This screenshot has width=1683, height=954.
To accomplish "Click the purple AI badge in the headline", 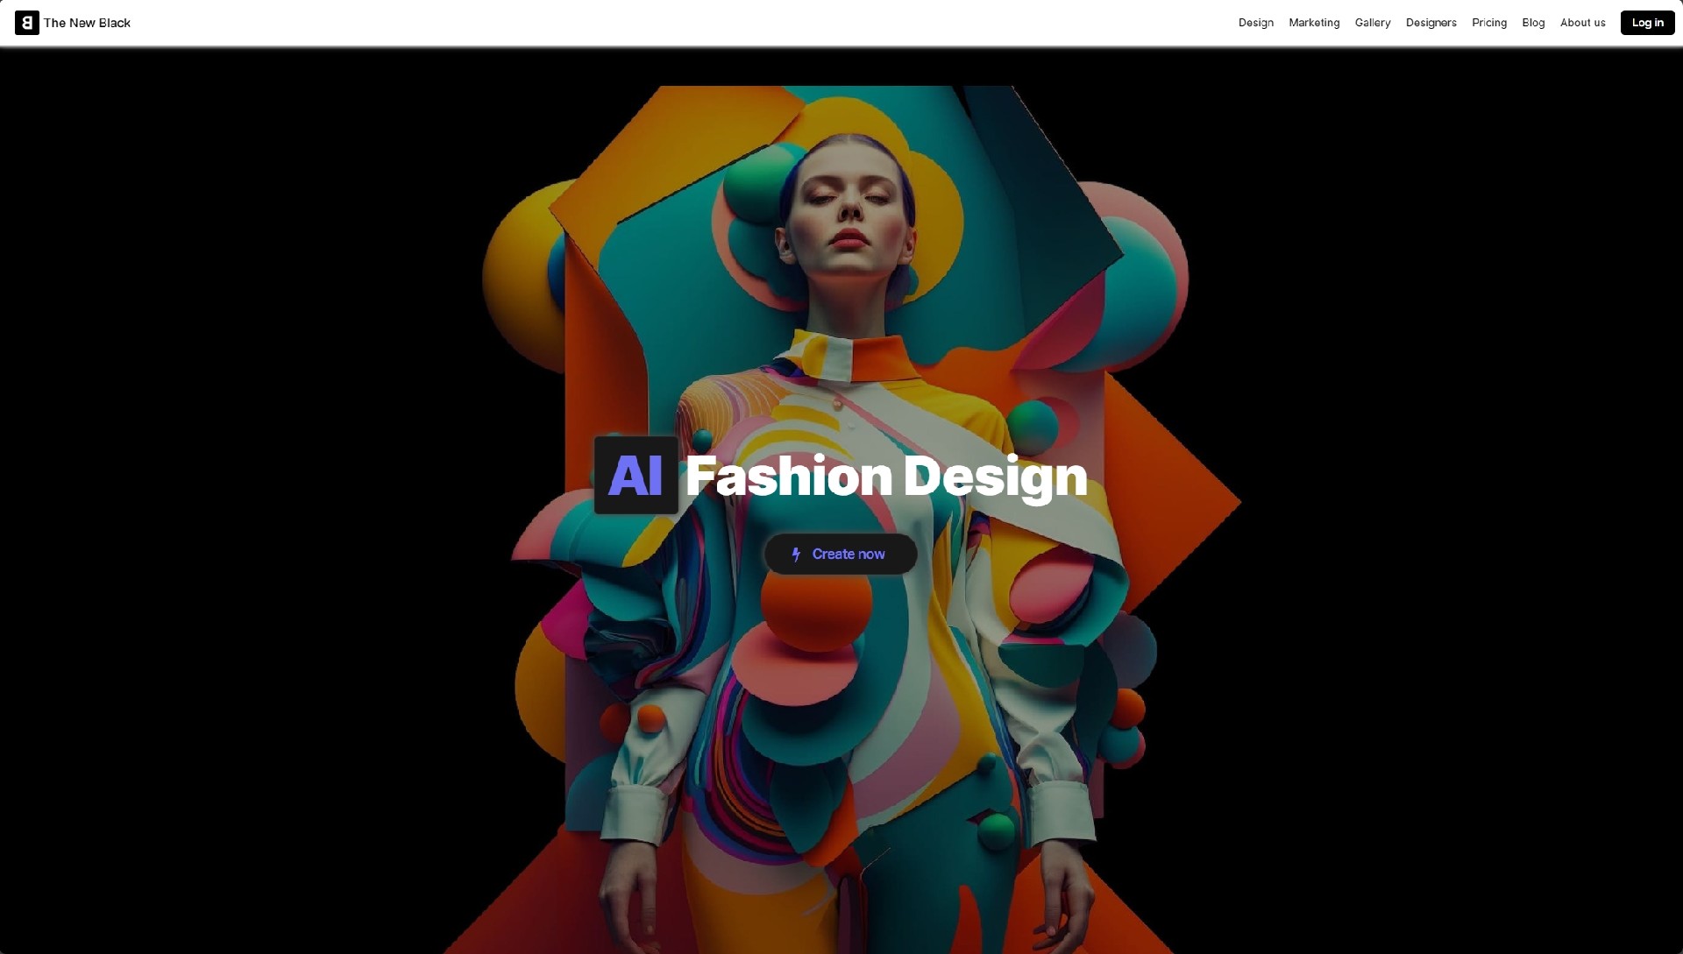I will tap(636, 476).
